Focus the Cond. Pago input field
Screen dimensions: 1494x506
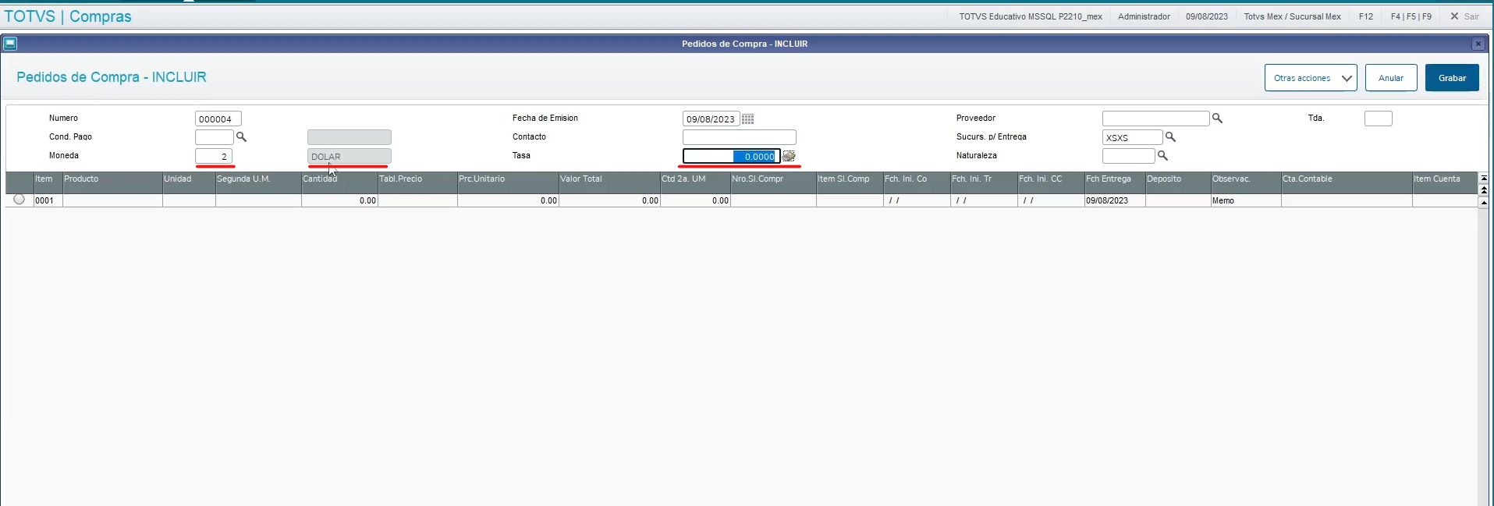tap(215, 137)
